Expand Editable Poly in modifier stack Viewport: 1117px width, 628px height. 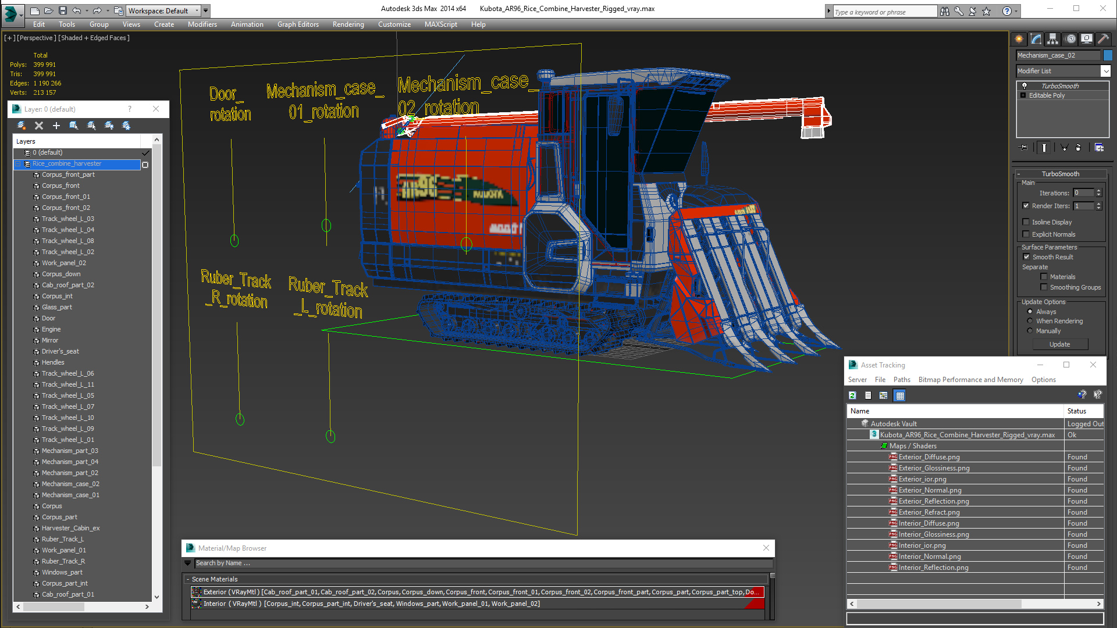[x=1023, y=95]
